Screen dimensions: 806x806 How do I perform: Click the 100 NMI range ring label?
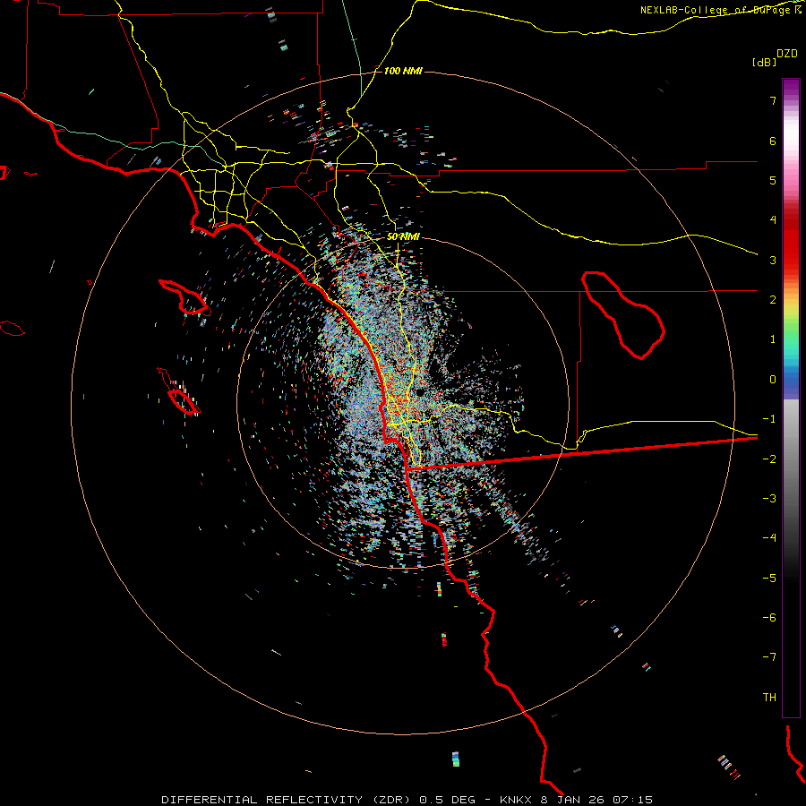coord(403,71)
